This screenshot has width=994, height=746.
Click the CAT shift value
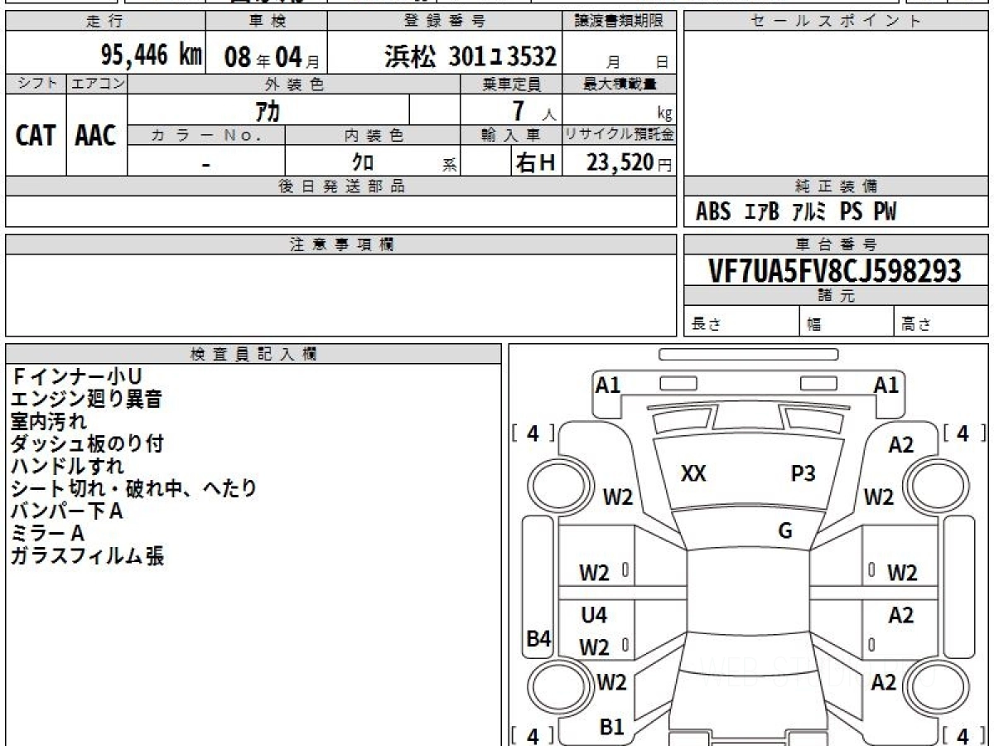(36, 135)
